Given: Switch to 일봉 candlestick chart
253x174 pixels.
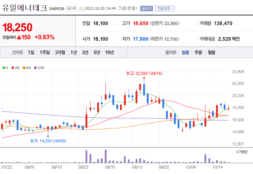Looking at the screenshot, I should tap(185, 52).
